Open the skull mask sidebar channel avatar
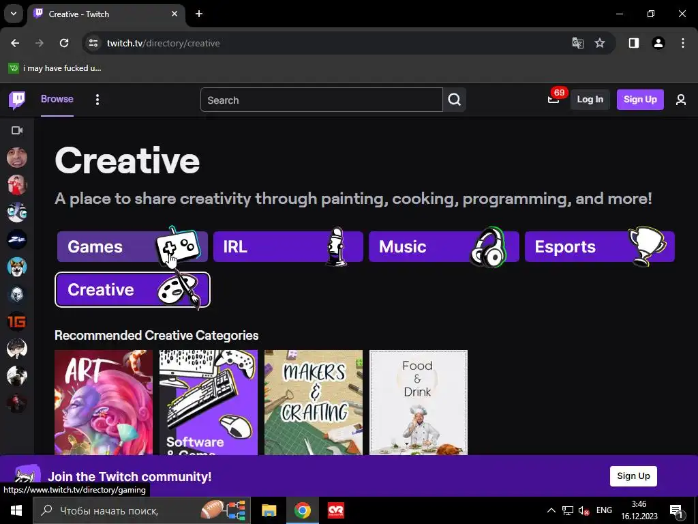Image resolution: width=698 pixels, height=524 pixels. pos(17,294)
